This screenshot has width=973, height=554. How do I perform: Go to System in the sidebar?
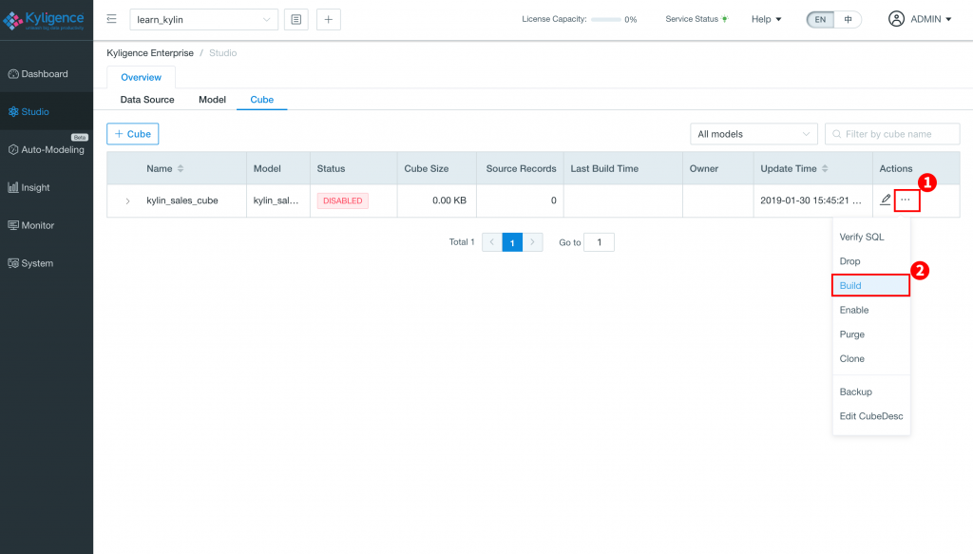point(37,263)
